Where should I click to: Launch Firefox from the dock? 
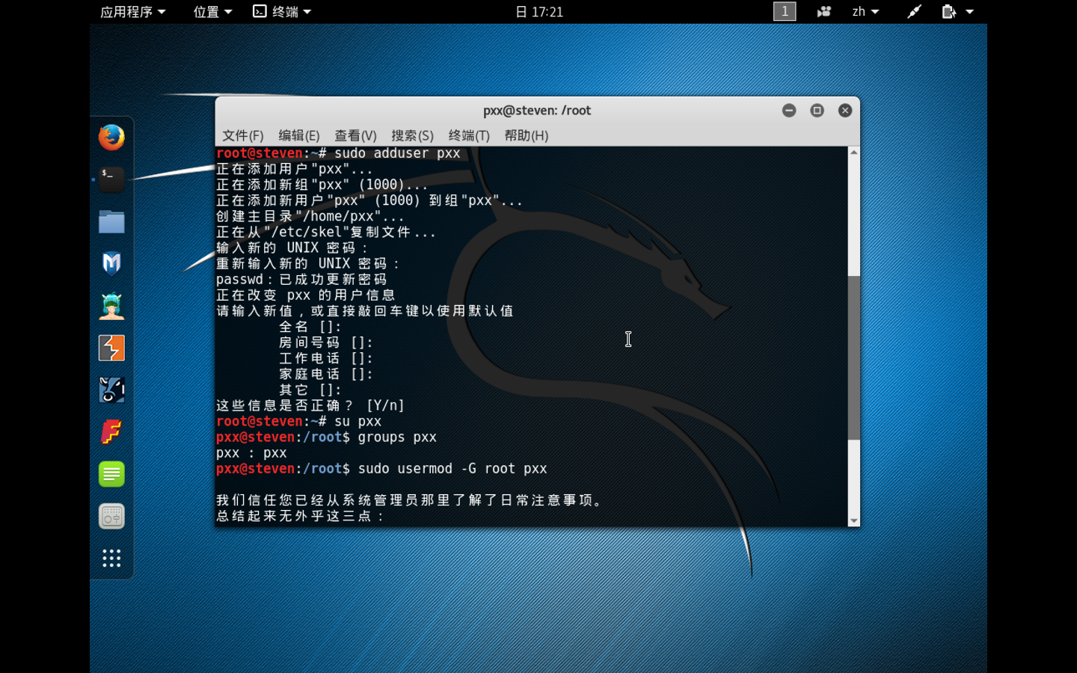(111, 138)
